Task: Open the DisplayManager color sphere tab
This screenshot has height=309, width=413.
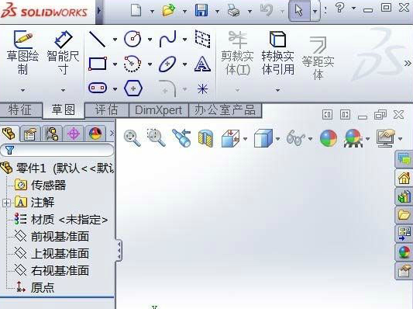Action: point(95,134)
